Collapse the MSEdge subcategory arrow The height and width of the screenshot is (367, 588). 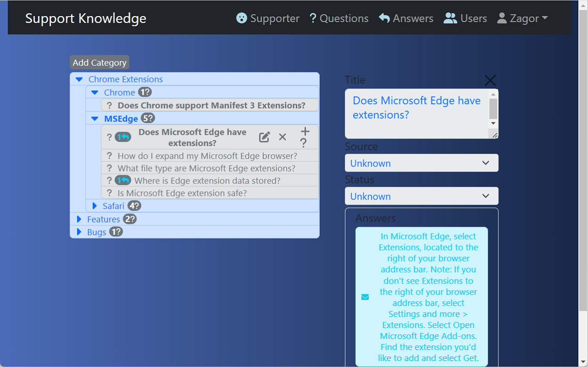click(x=95, y=119)
